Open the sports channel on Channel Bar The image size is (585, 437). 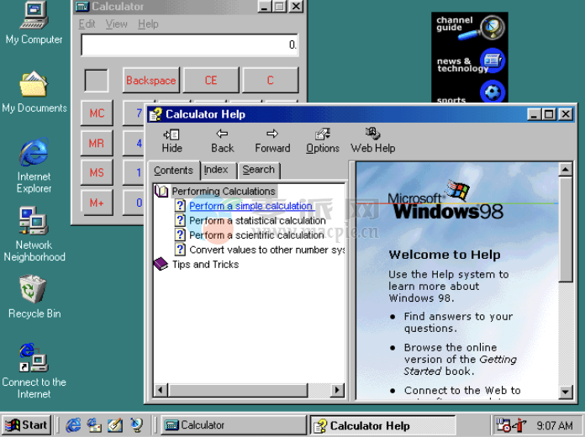point(470,93)
